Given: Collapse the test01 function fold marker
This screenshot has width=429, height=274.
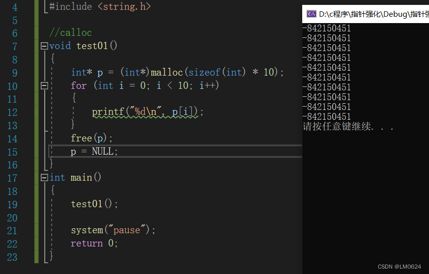Looking at the screenshot, I should coord(44,46).
